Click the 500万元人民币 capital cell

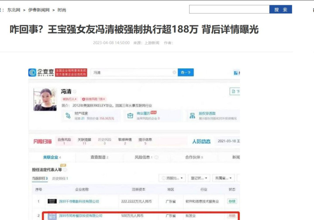click(x=132, y=216)
